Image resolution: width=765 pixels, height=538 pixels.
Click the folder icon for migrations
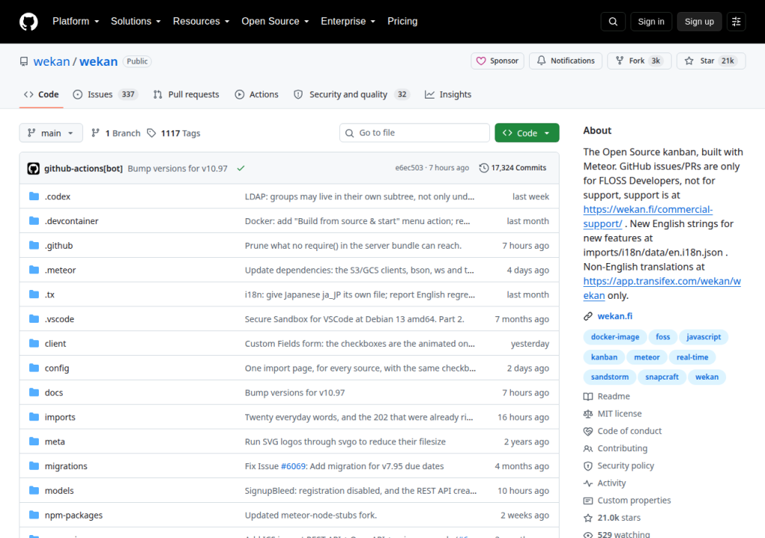(x=34, y=466)
